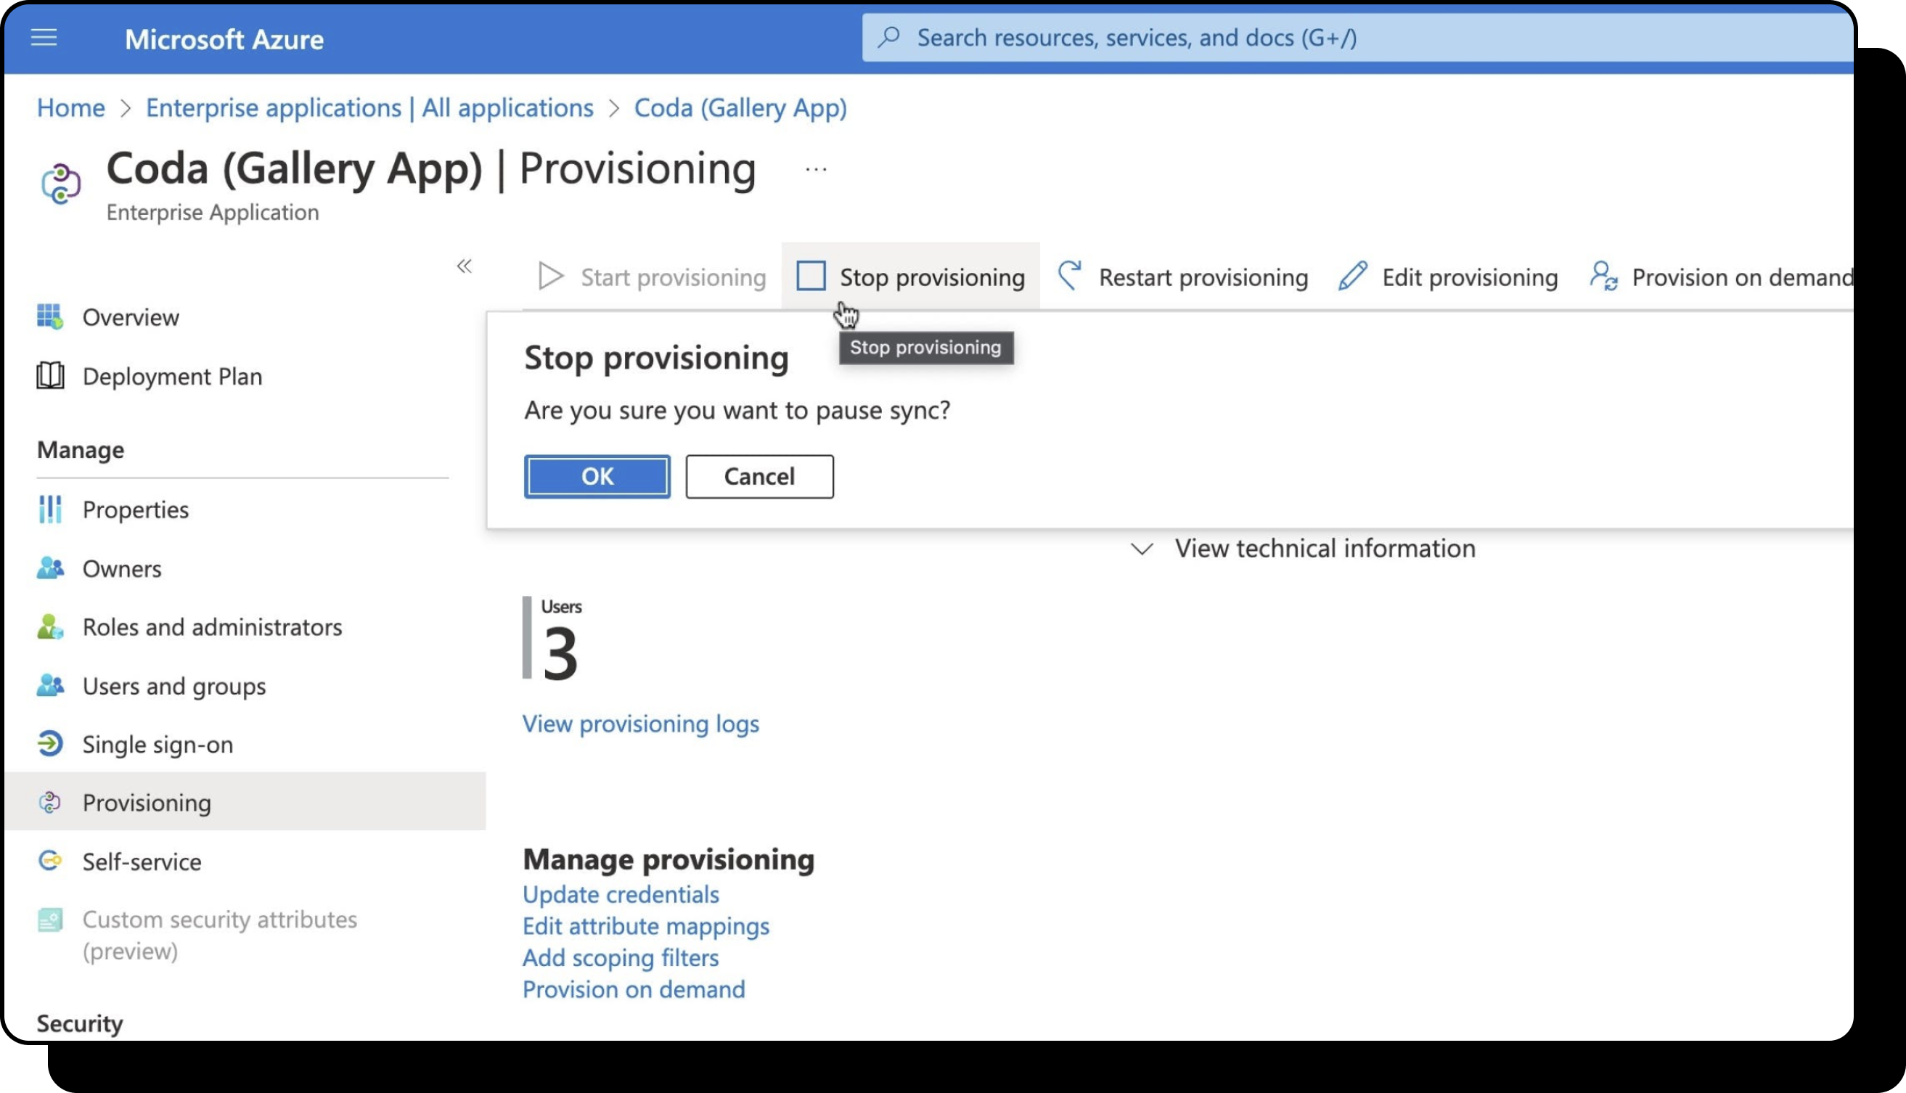Cancel the Stop provisioning dialog

(x=759, y=476)
